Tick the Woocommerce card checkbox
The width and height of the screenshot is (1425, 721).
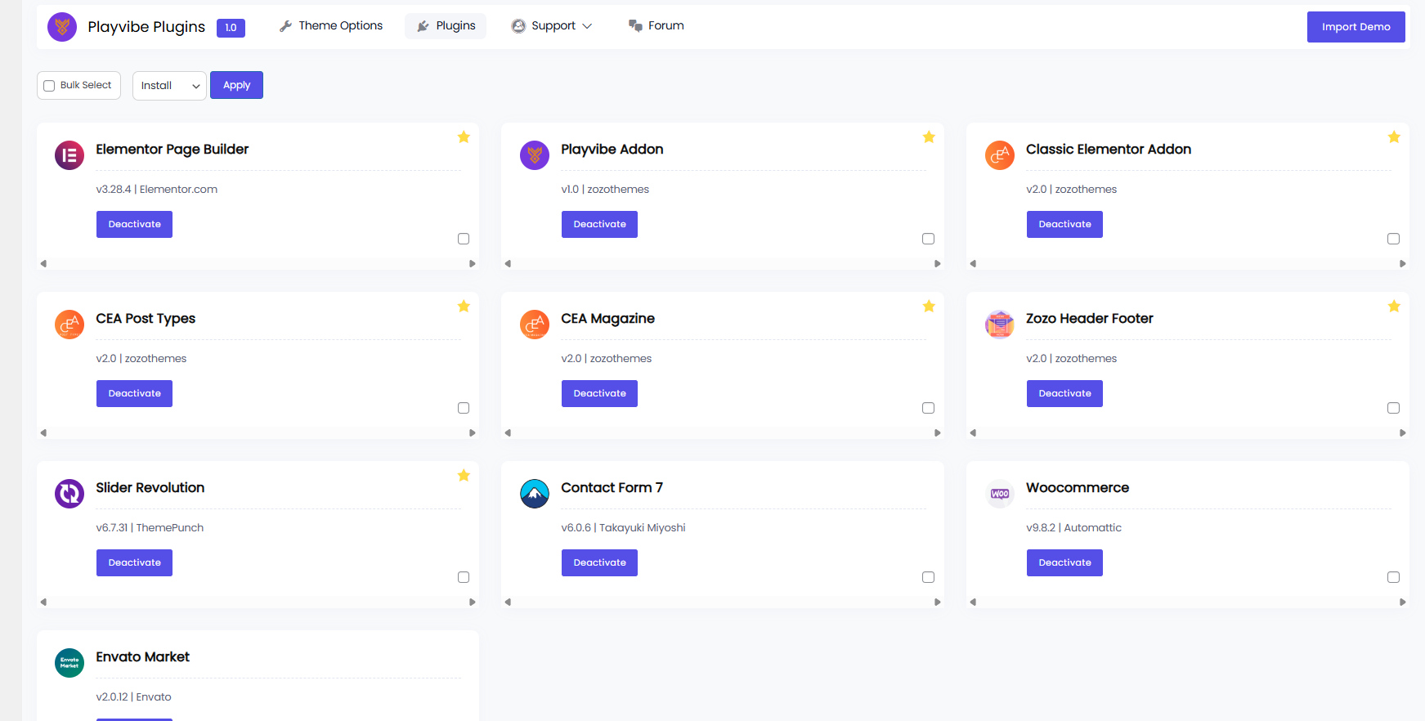(1393, 577)
